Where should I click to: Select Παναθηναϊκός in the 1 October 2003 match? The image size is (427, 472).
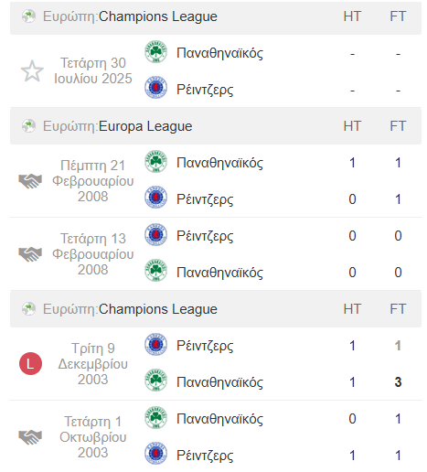point(219,419)
